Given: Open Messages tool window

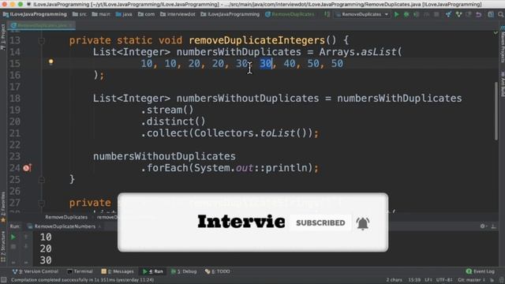Looking at the screenshot, I should [x=118, y=271].
